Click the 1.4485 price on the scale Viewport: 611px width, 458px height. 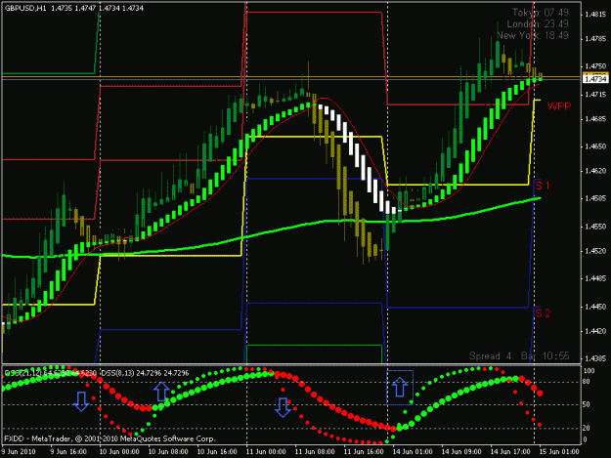tap(595, 278)
